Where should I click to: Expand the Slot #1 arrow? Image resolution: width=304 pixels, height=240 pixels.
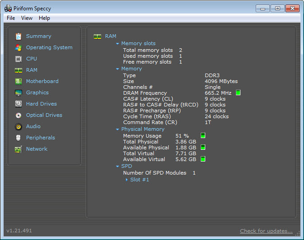click(x=127, y=180)
